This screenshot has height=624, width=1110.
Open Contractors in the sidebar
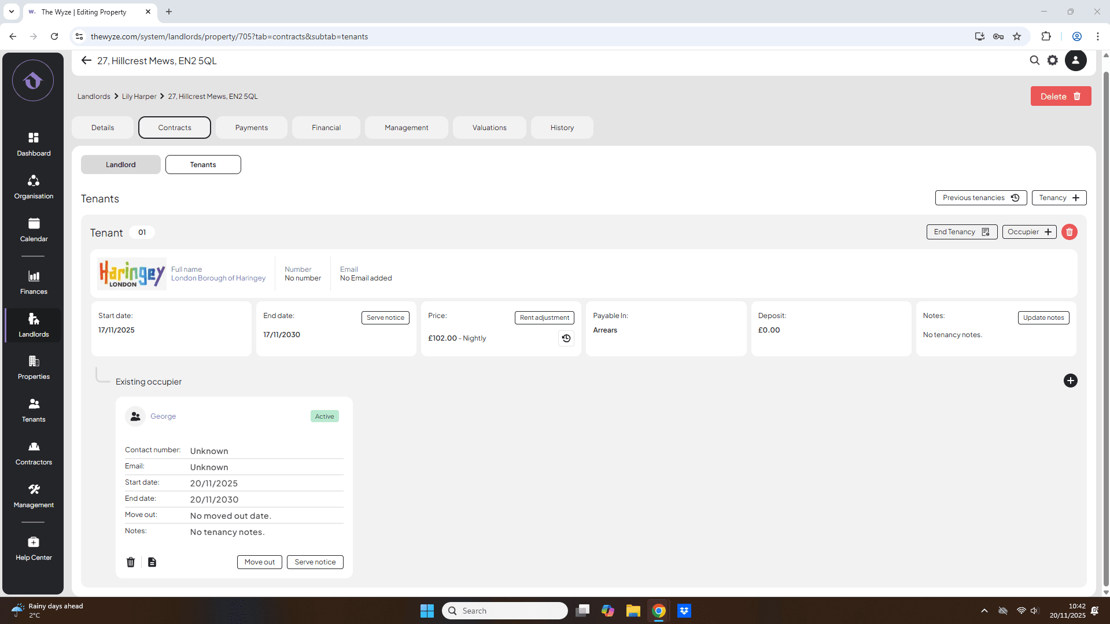(x=34, y=453)
